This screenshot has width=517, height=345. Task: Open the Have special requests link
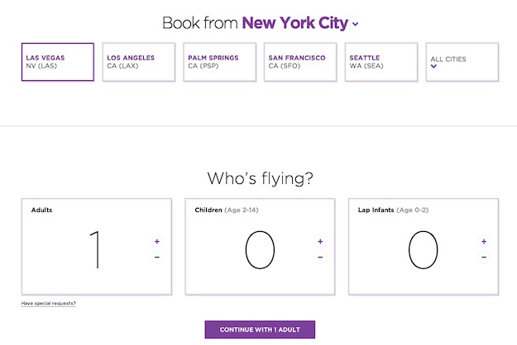coord(49,303)
